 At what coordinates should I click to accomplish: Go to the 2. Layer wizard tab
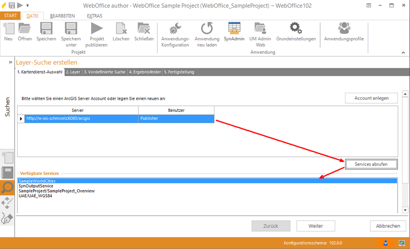[73, 72]
